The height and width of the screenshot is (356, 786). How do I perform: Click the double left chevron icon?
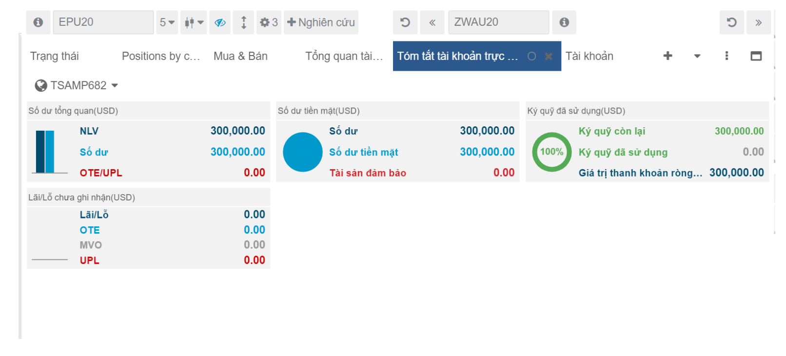pos(432,22)
